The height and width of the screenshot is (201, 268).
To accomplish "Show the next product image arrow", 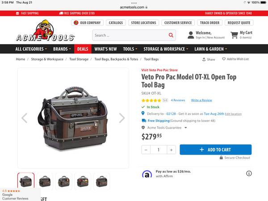I will point(122,118).
